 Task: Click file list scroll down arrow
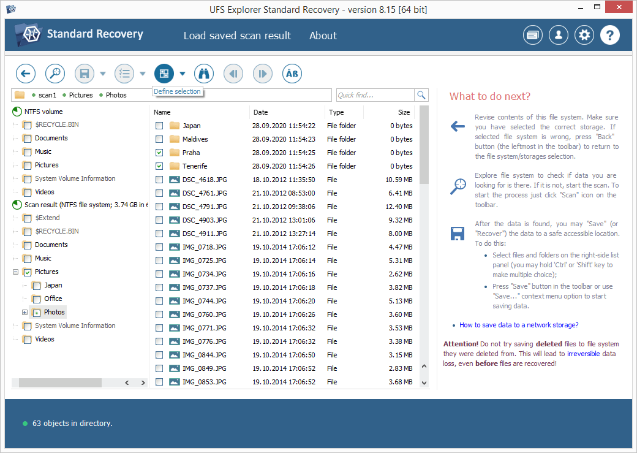point(424,383)
